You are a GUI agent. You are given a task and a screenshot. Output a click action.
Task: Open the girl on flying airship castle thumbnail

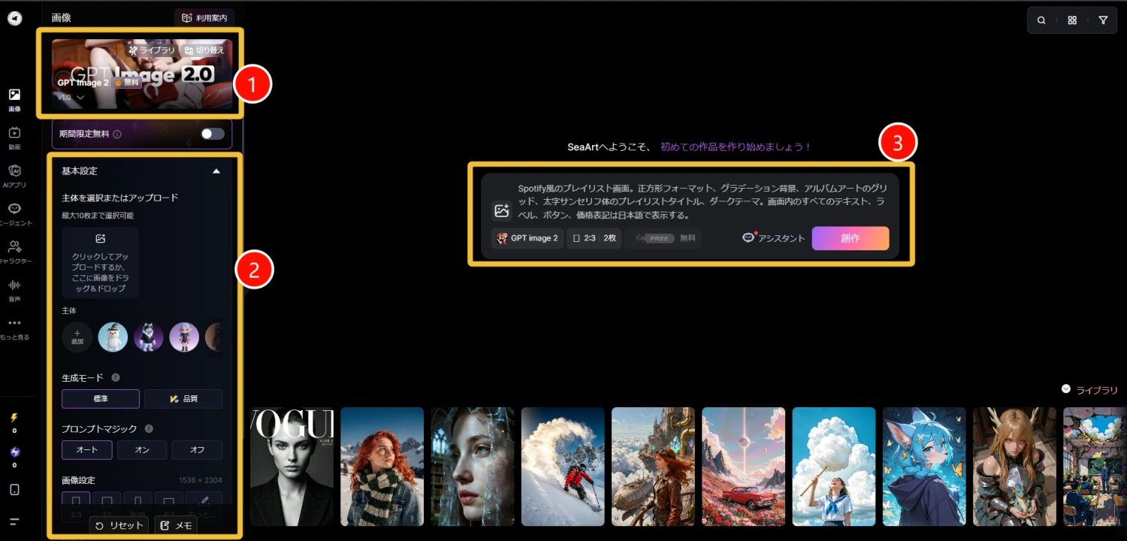point(653,467)
